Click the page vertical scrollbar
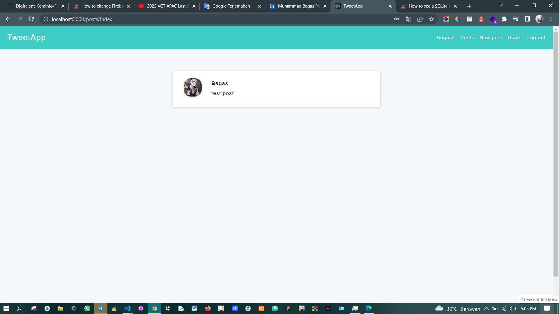Screen dimensions: 559x314 click(x=556, y=154)
